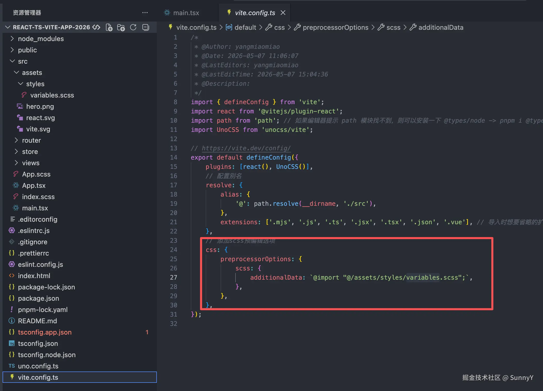Viewport: 543px width, 391px height.
Task: Click the 'unocss/vite' import string
Action: [x=285, y=130]
